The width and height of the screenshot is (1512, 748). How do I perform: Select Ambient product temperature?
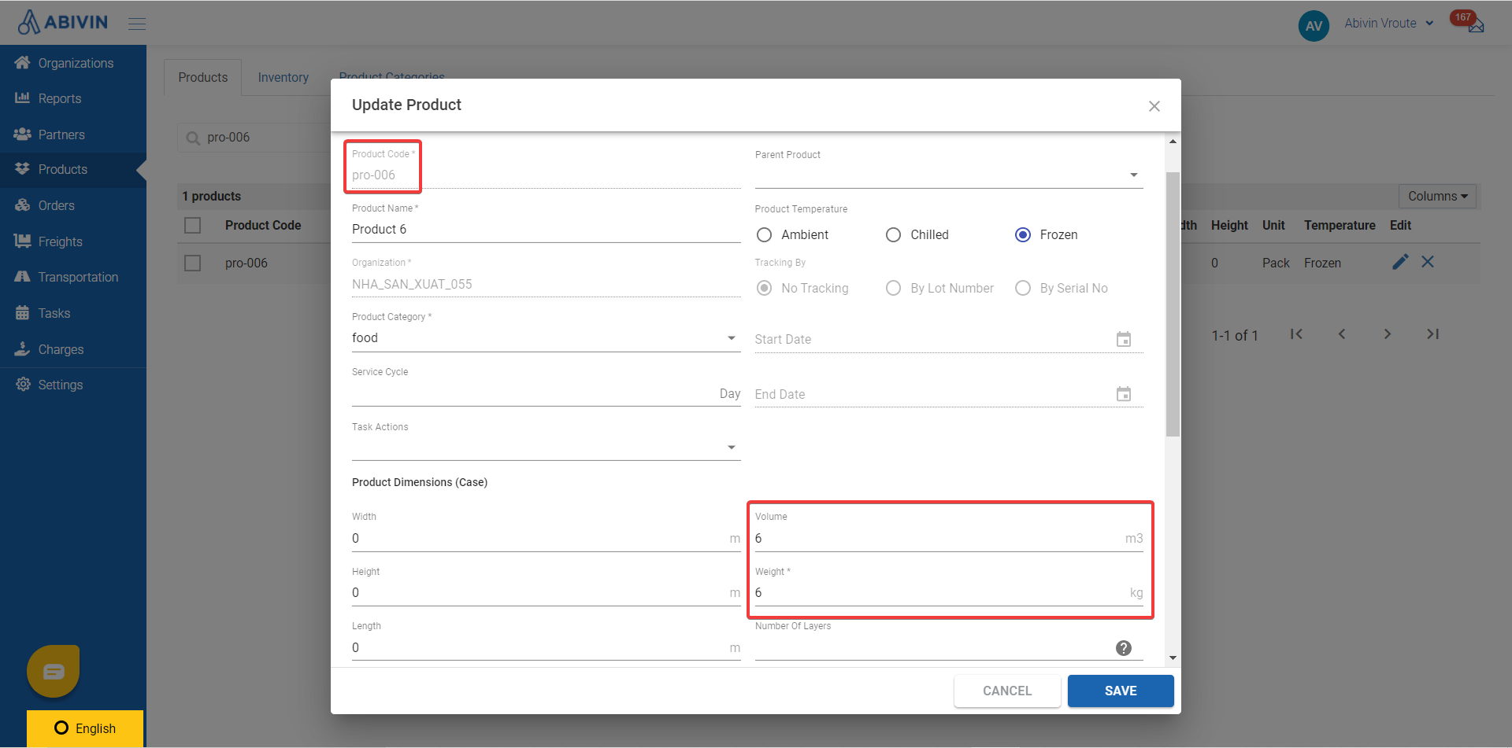[764, 234]
